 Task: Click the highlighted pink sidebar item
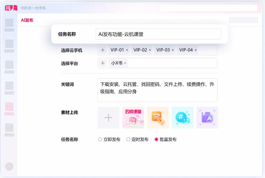click(x=9, y=109)
